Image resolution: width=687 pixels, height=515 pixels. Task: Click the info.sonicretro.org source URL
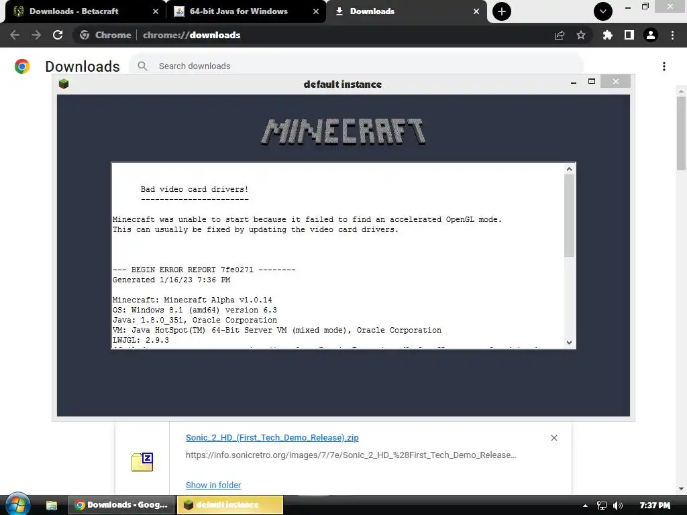pyautogui.click(x=351, y=455)
